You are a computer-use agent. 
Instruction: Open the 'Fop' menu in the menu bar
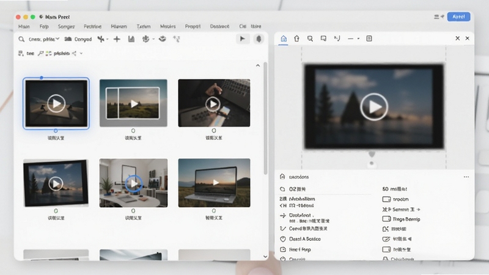pos(44,26)
